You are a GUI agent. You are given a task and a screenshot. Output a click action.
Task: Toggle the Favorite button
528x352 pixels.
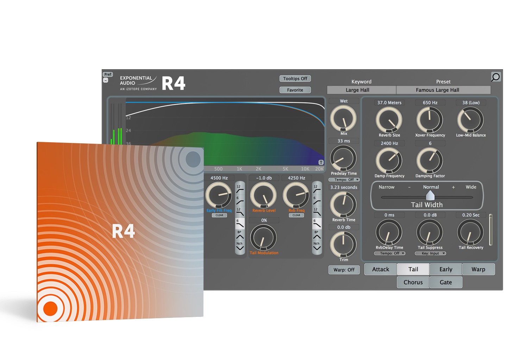(295, 90)
